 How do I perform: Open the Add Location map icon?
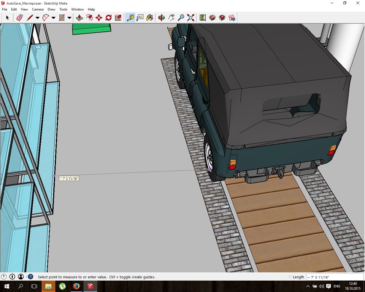(203, 18)
